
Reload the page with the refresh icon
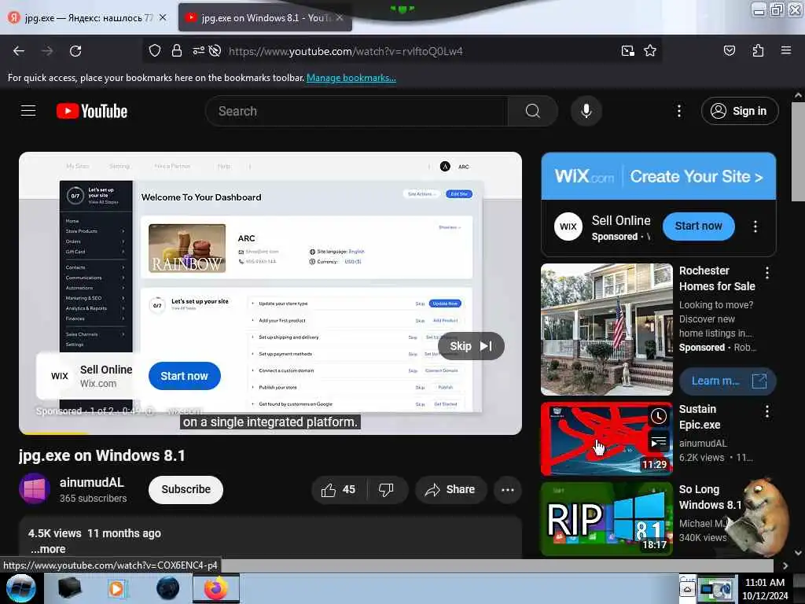(x=75, y=51)
